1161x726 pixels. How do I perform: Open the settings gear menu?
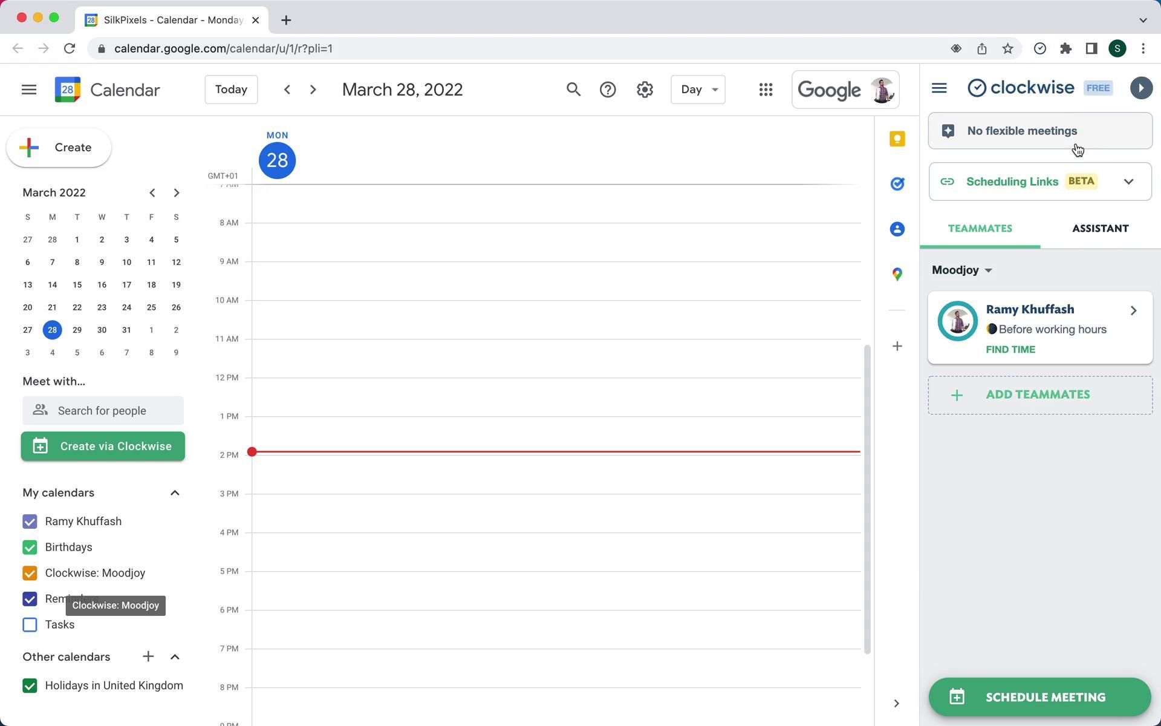click(645, 90)
